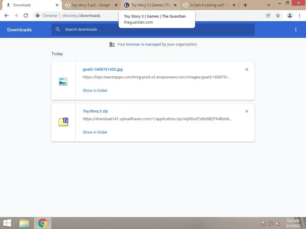Open the goat2-1608761452.jpg file link

click(103, 69)
